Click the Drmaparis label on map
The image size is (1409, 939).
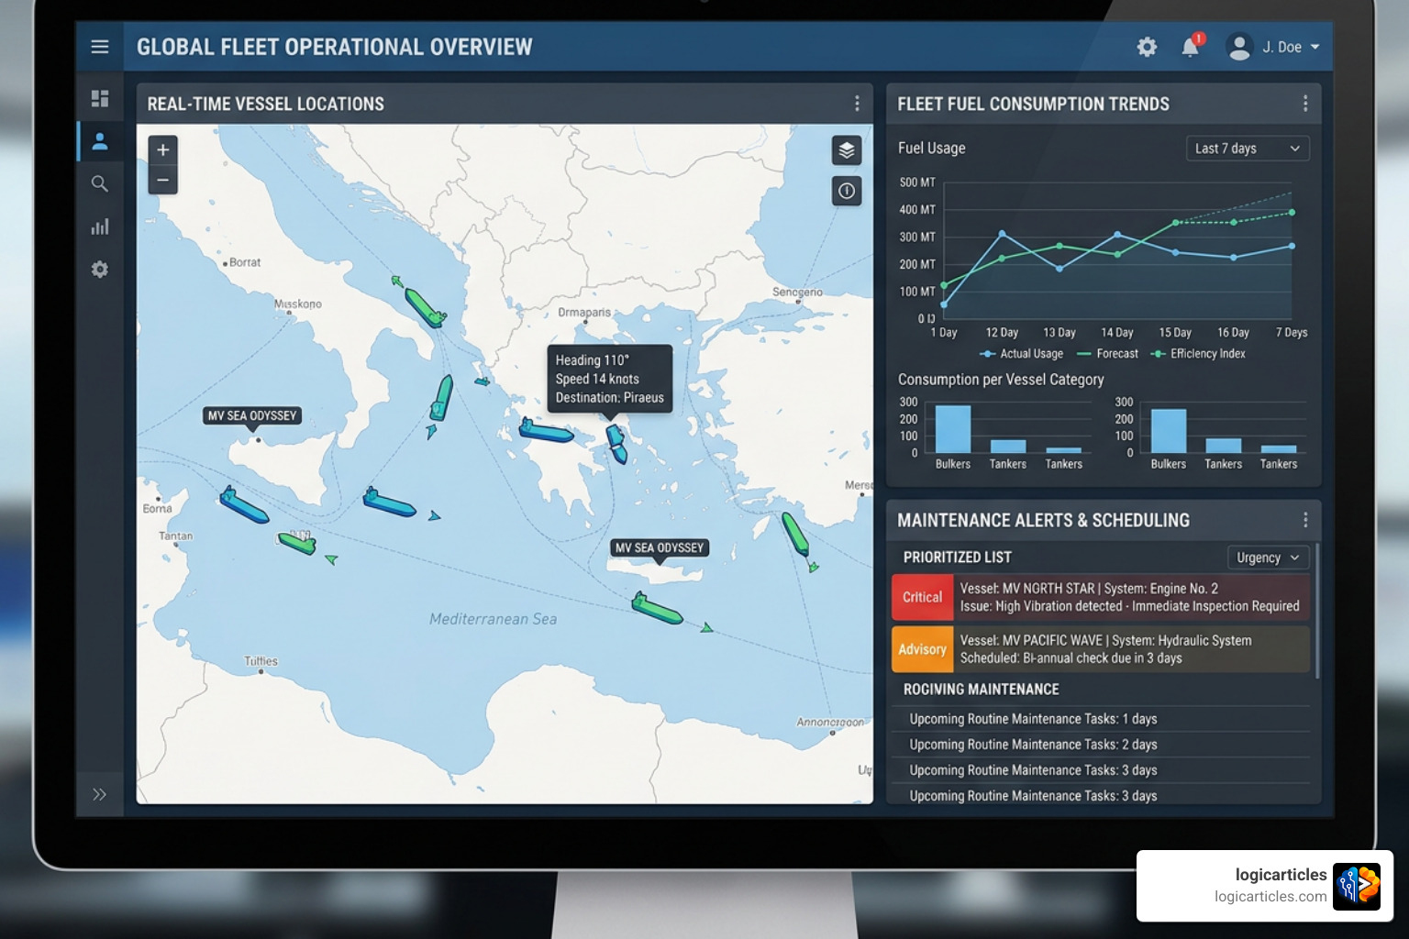pyautogui.click(x=584, y=313)
